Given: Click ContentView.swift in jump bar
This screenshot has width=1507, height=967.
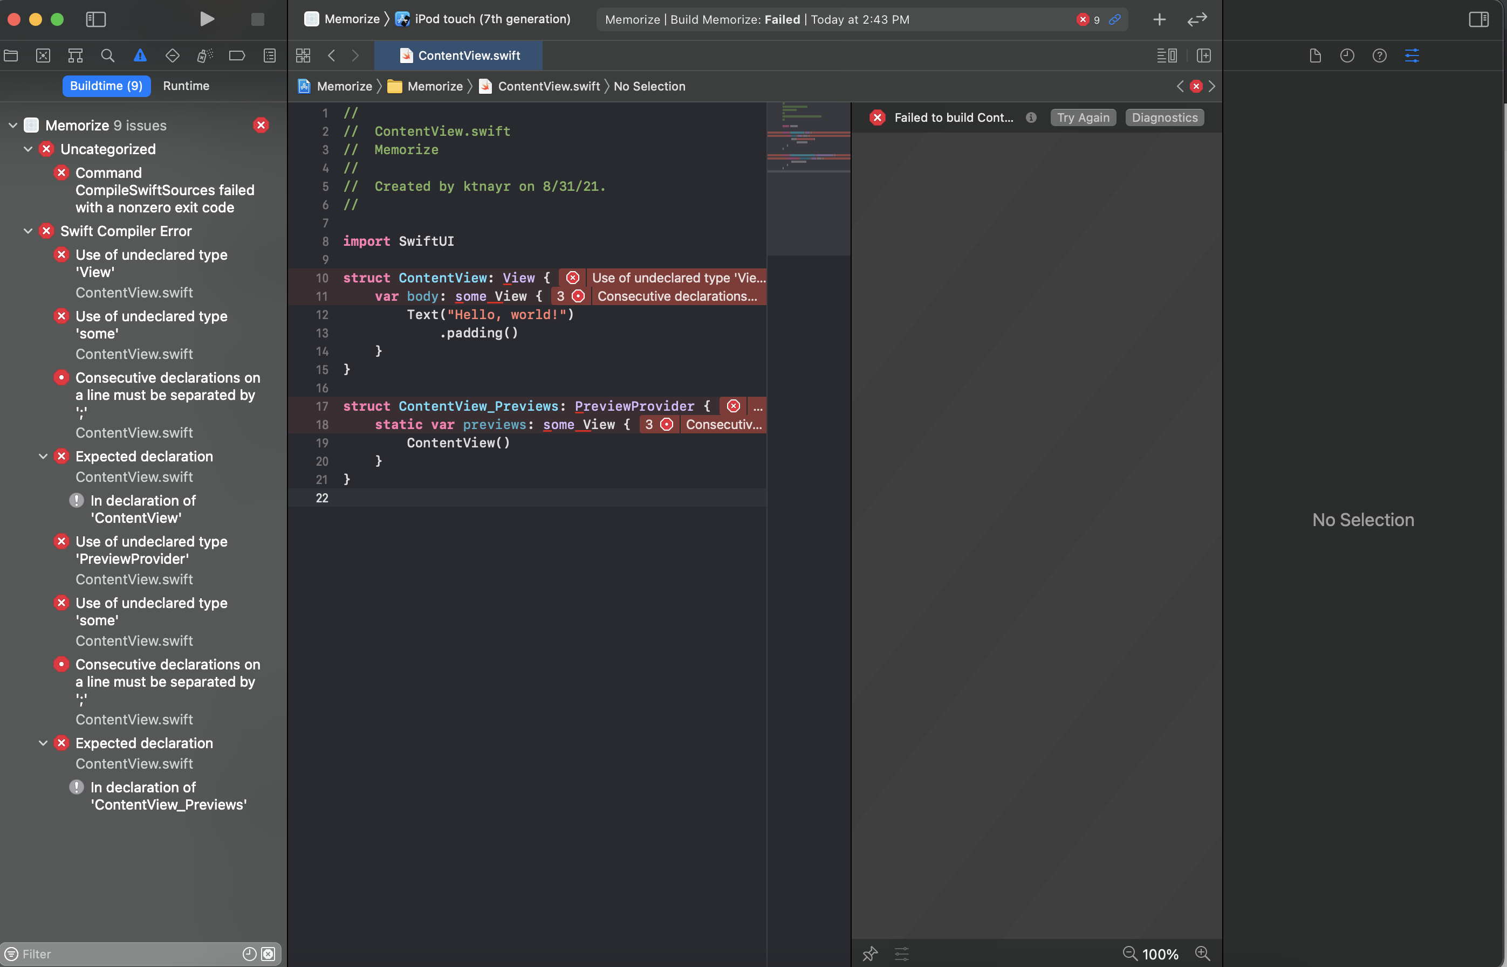Looking at the screenshot, I should [539, 86].
